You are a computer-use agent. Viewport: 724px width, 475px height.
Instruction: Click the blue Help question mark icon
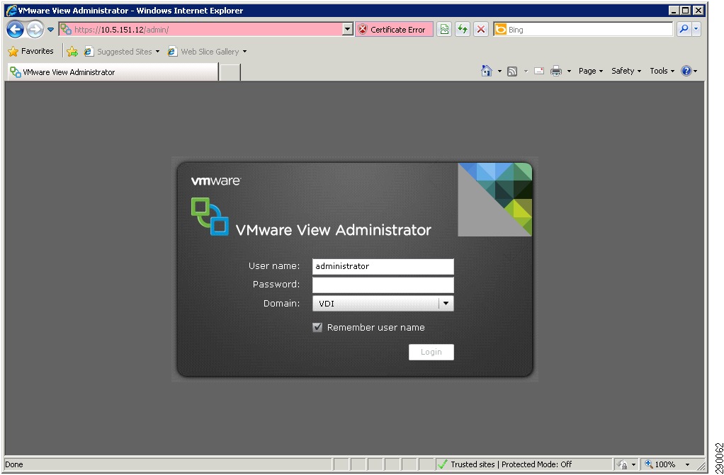(686, 71)
